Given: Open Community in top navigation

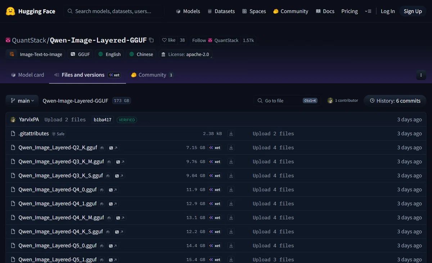Looking at the screenshot, I should pyautogui.click(x=291, y=11).
